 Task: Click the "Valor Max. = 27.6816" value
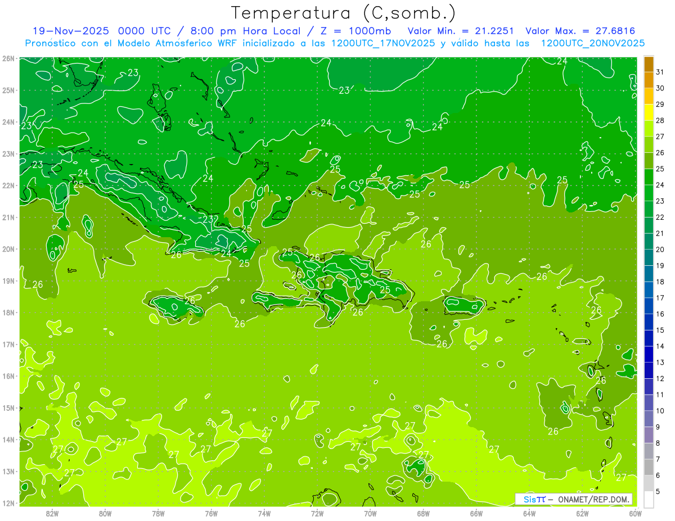(x=580, y=31)
